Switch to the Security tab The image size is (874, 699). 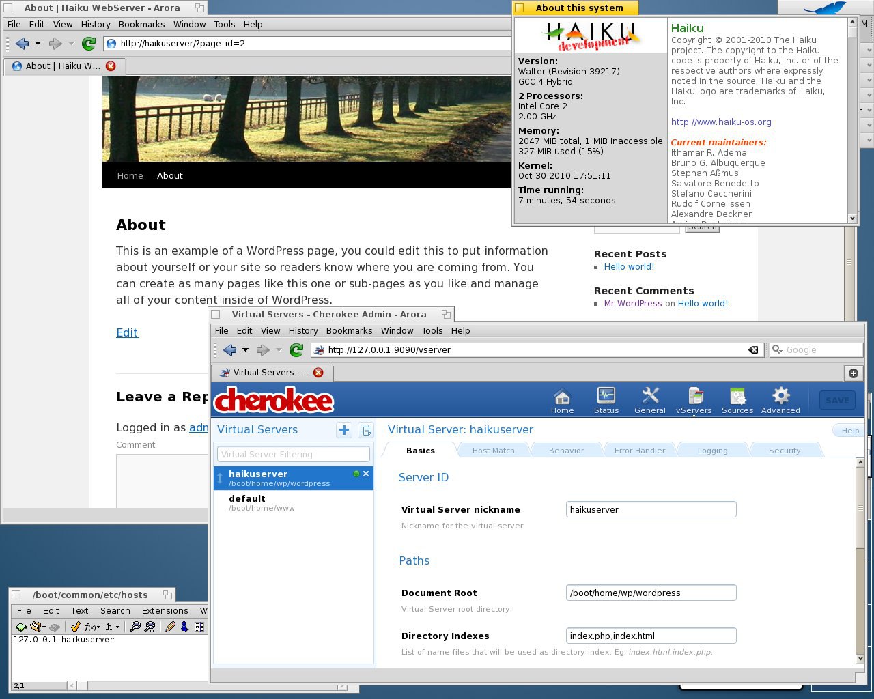click(785, 451)
